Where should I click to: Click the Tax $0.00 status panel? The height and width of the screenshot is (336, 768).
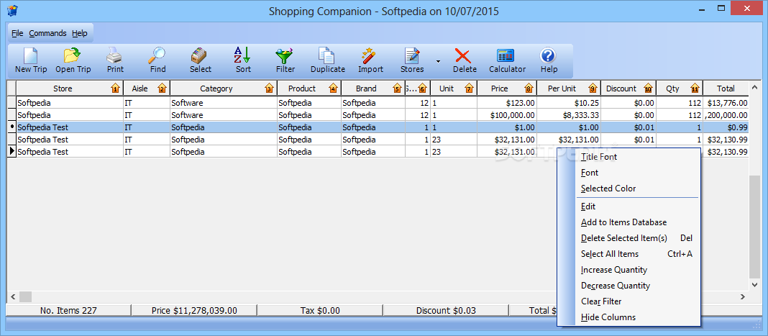(x=320, y=311)
